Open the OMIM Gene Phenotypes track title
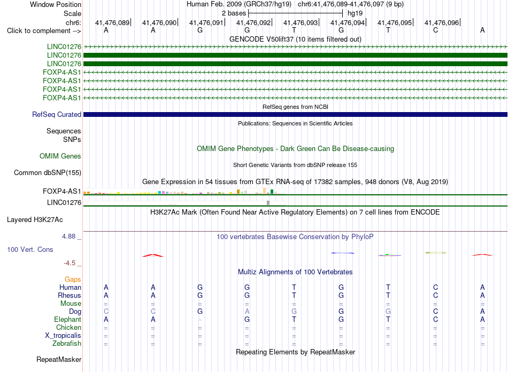Image resolution: width=508 pixels, height=372 pixels. click(295, 149)
